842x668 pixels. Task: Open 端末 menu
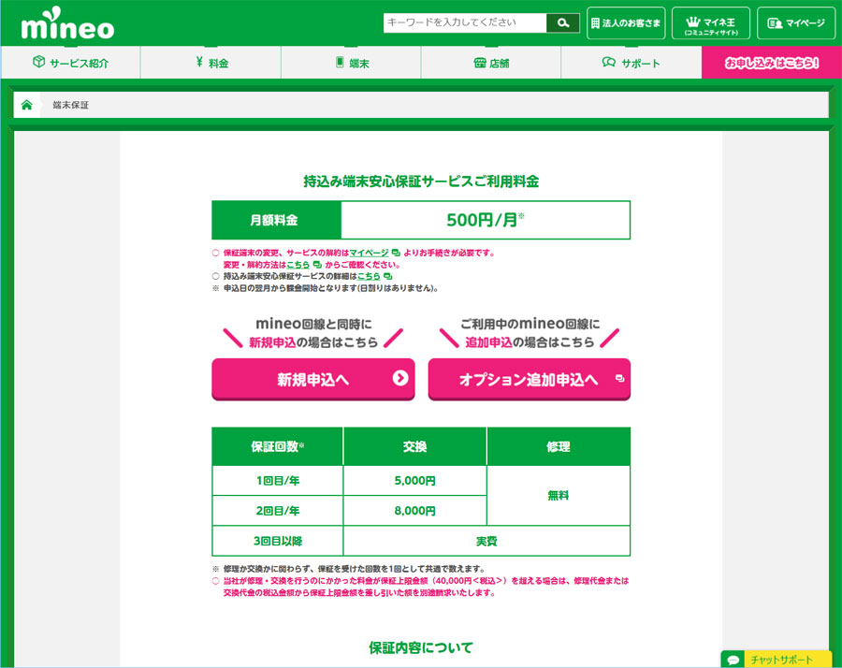click(351, 63)
